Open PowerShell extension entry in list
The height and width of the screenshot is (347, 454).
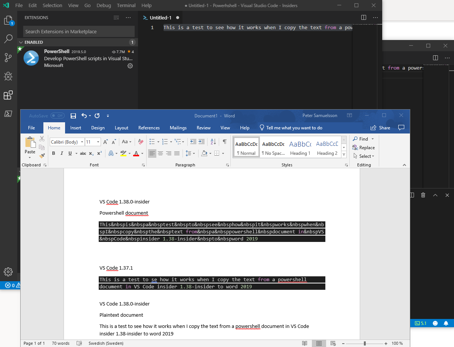(78, 58)
